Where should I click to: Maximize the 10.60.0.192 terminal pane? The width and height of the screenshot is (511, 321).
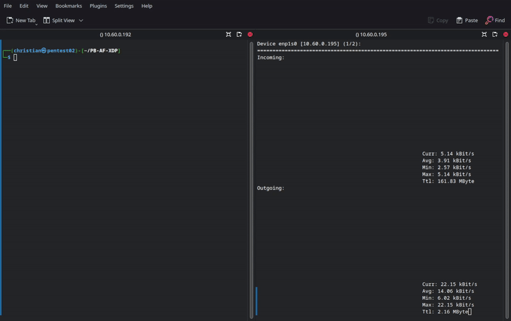click(229, 34)
